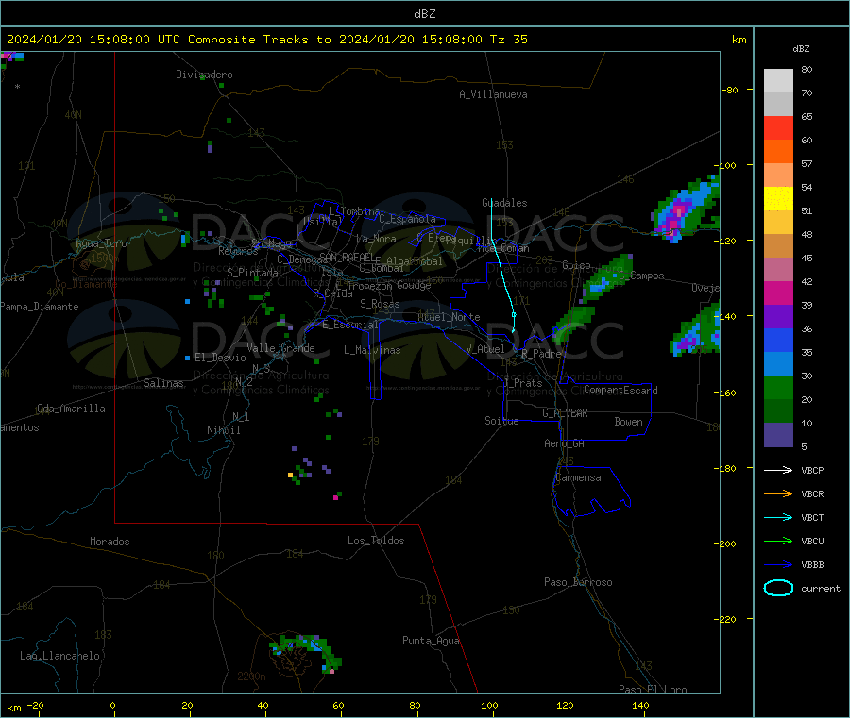This screenshot has width=850, height=718.
Task: Click the radar echo cluster near the 2200m contour
Action: coord(308,653)
